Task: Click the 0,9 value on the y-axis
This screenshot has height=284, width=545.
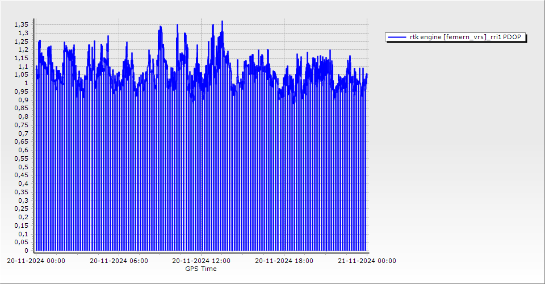Action: (23, 100)
